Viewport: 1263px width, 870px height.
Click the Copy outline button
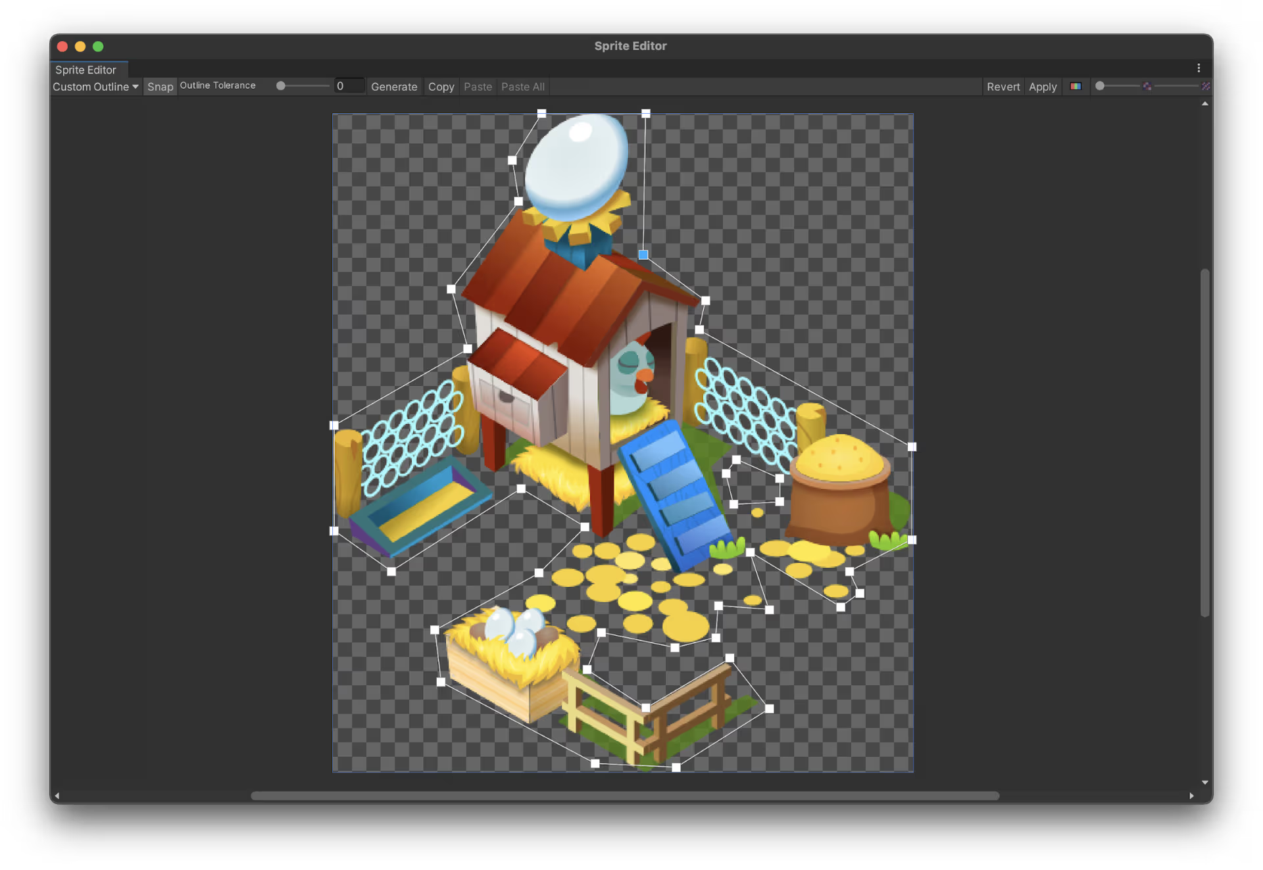click(441, 87)
